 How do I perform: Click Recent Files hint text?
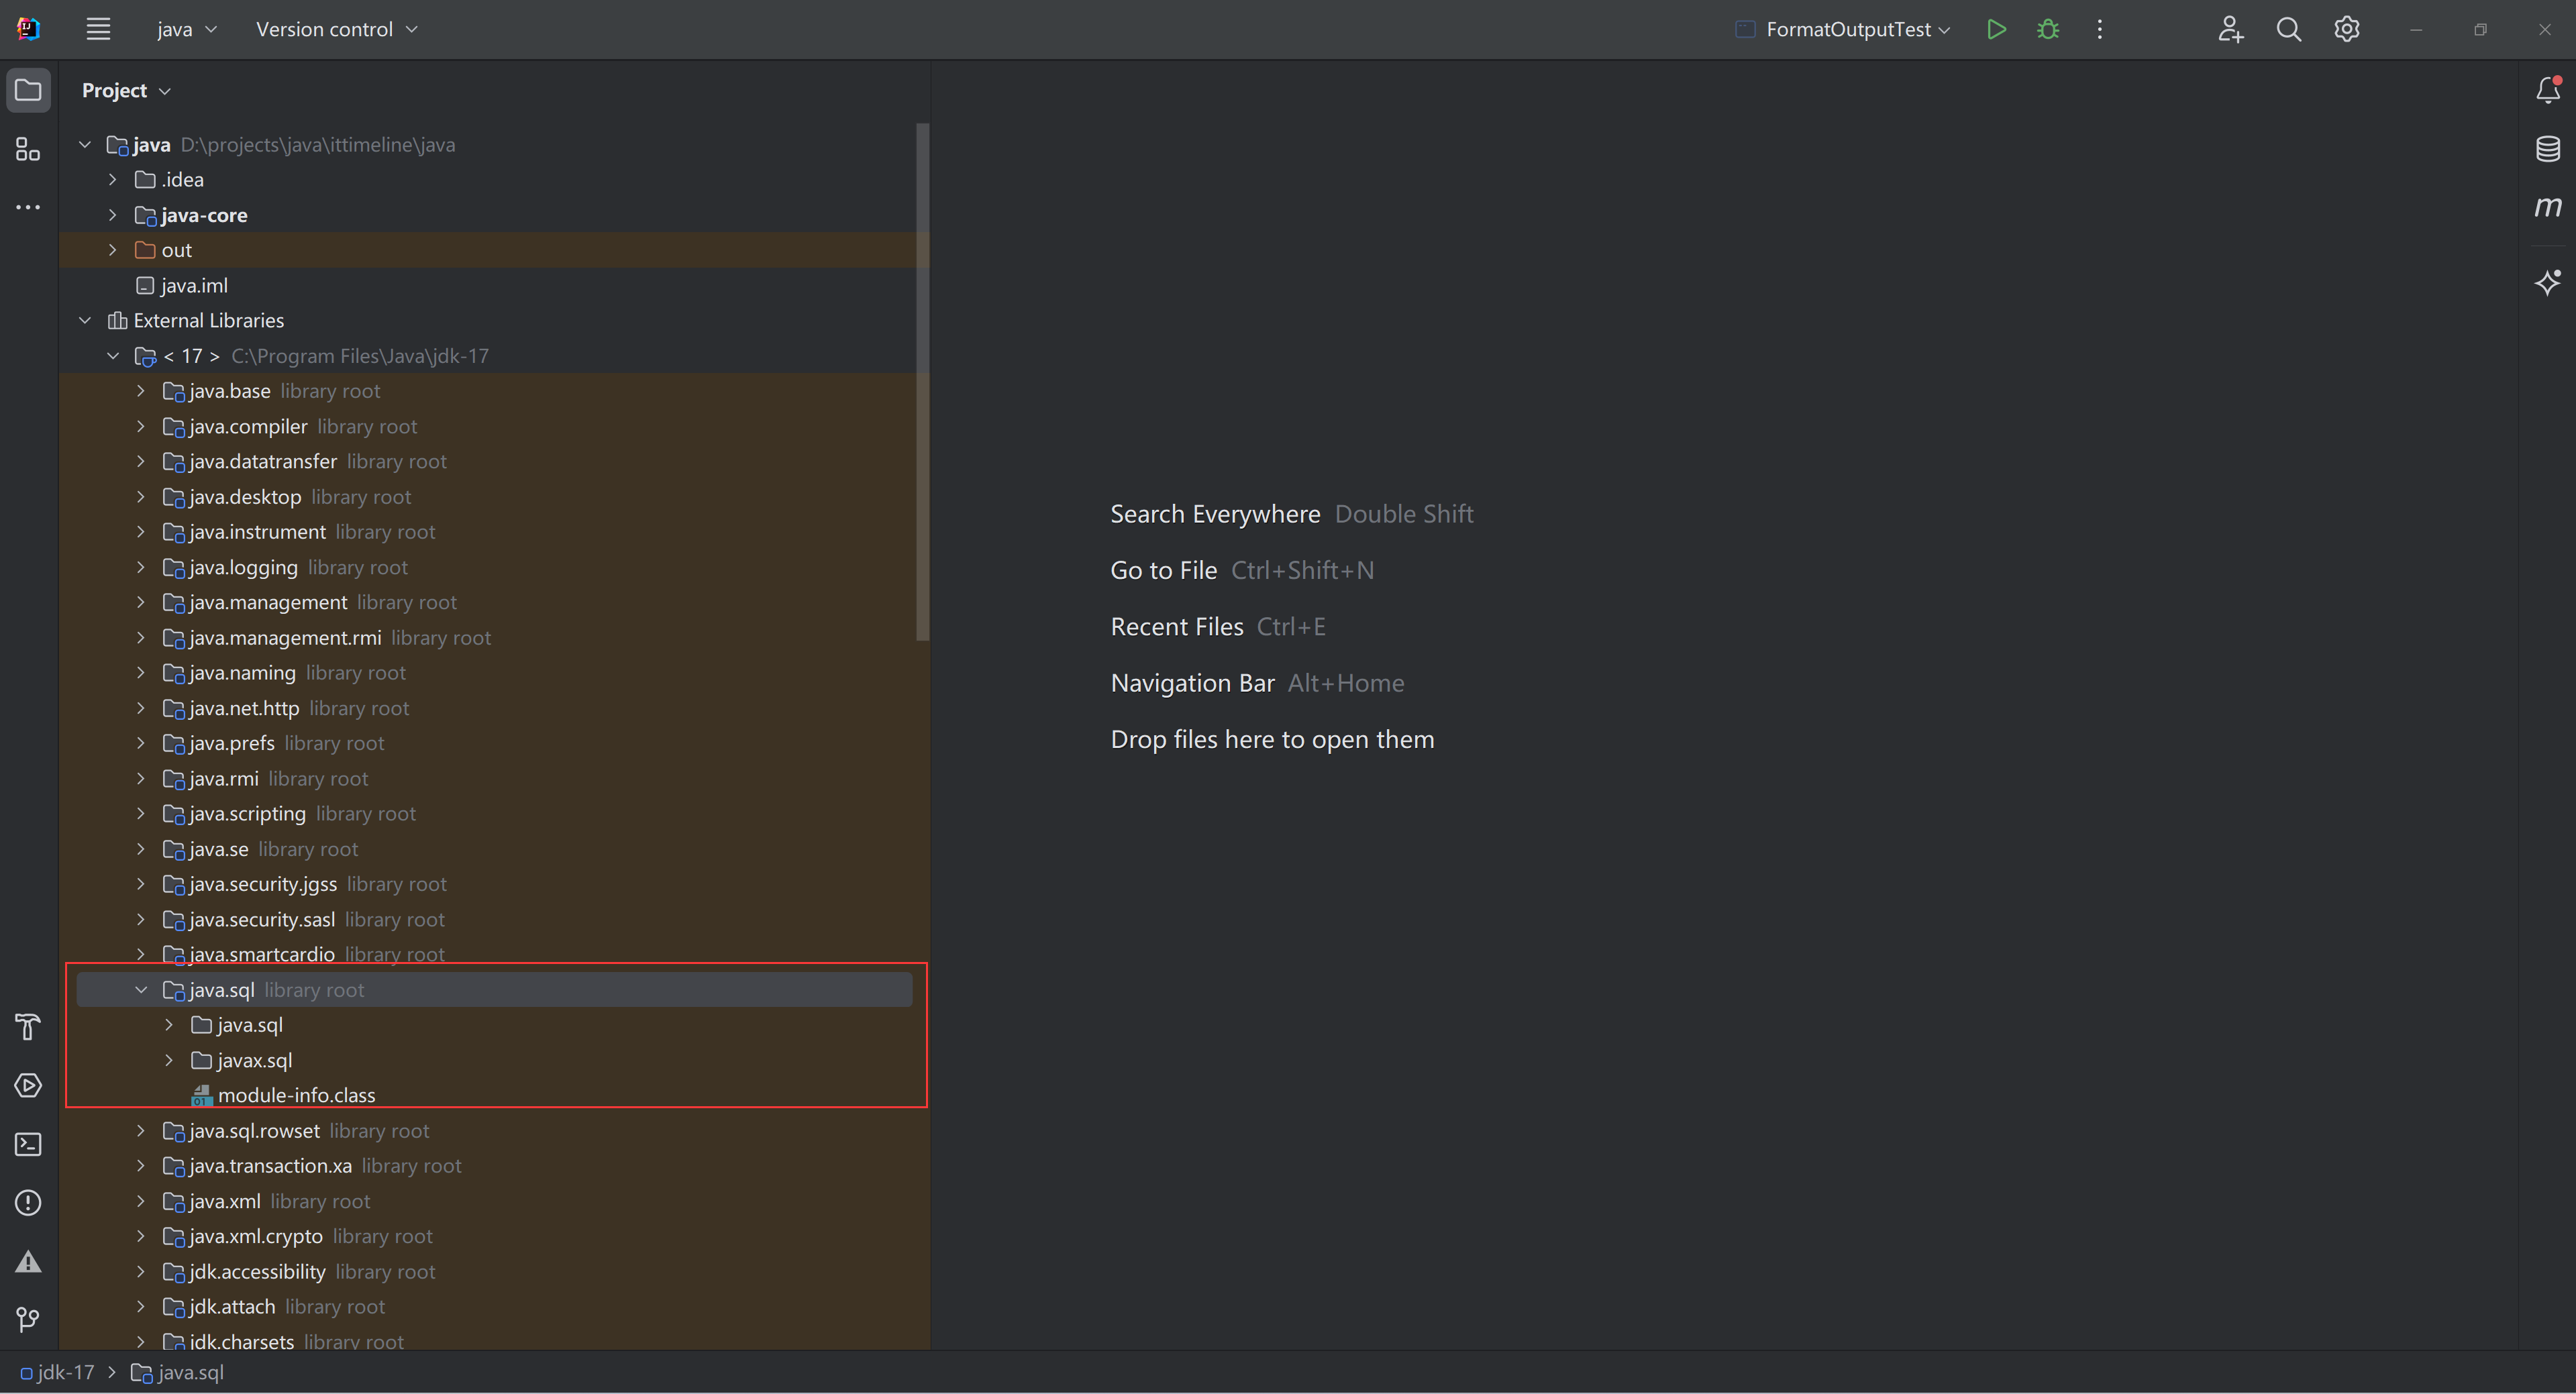point(1177,627)
